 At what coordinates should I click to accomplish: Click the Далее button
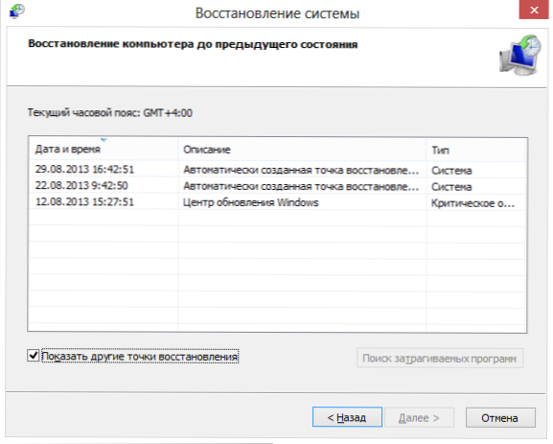pos(419,417)
